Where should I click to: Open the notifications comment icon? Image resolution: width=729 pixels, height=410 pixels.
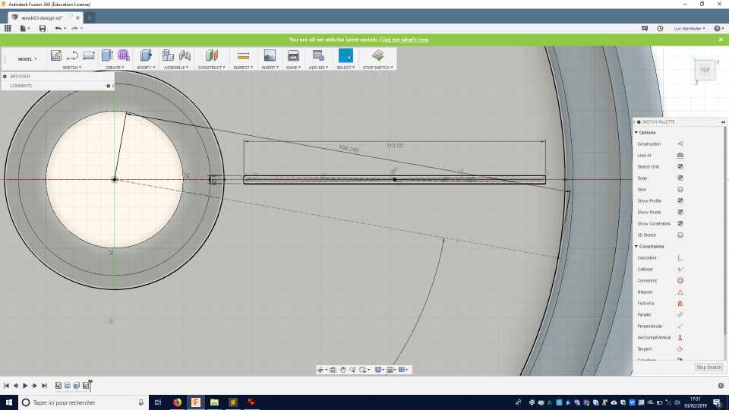click(x=645, y=28)
